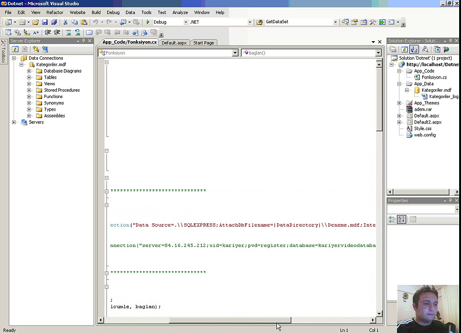Image resolution: width=461 pixels, height=333 pixels.
Task: Click Connect to Server icon
Action: point(45,49)
